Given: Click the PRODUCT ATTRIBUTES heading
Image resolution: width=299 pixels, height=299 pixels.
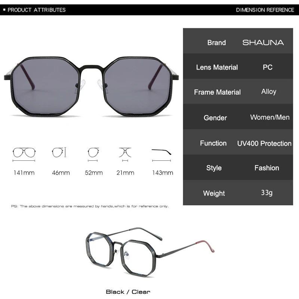Looking at the screenshot, I should pos(36,10).
